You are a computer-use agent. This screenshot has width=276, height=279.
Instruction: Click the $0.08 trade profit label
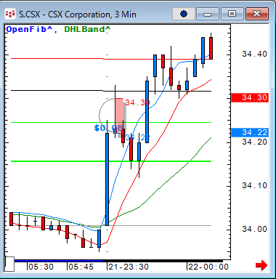coord(108,128)
